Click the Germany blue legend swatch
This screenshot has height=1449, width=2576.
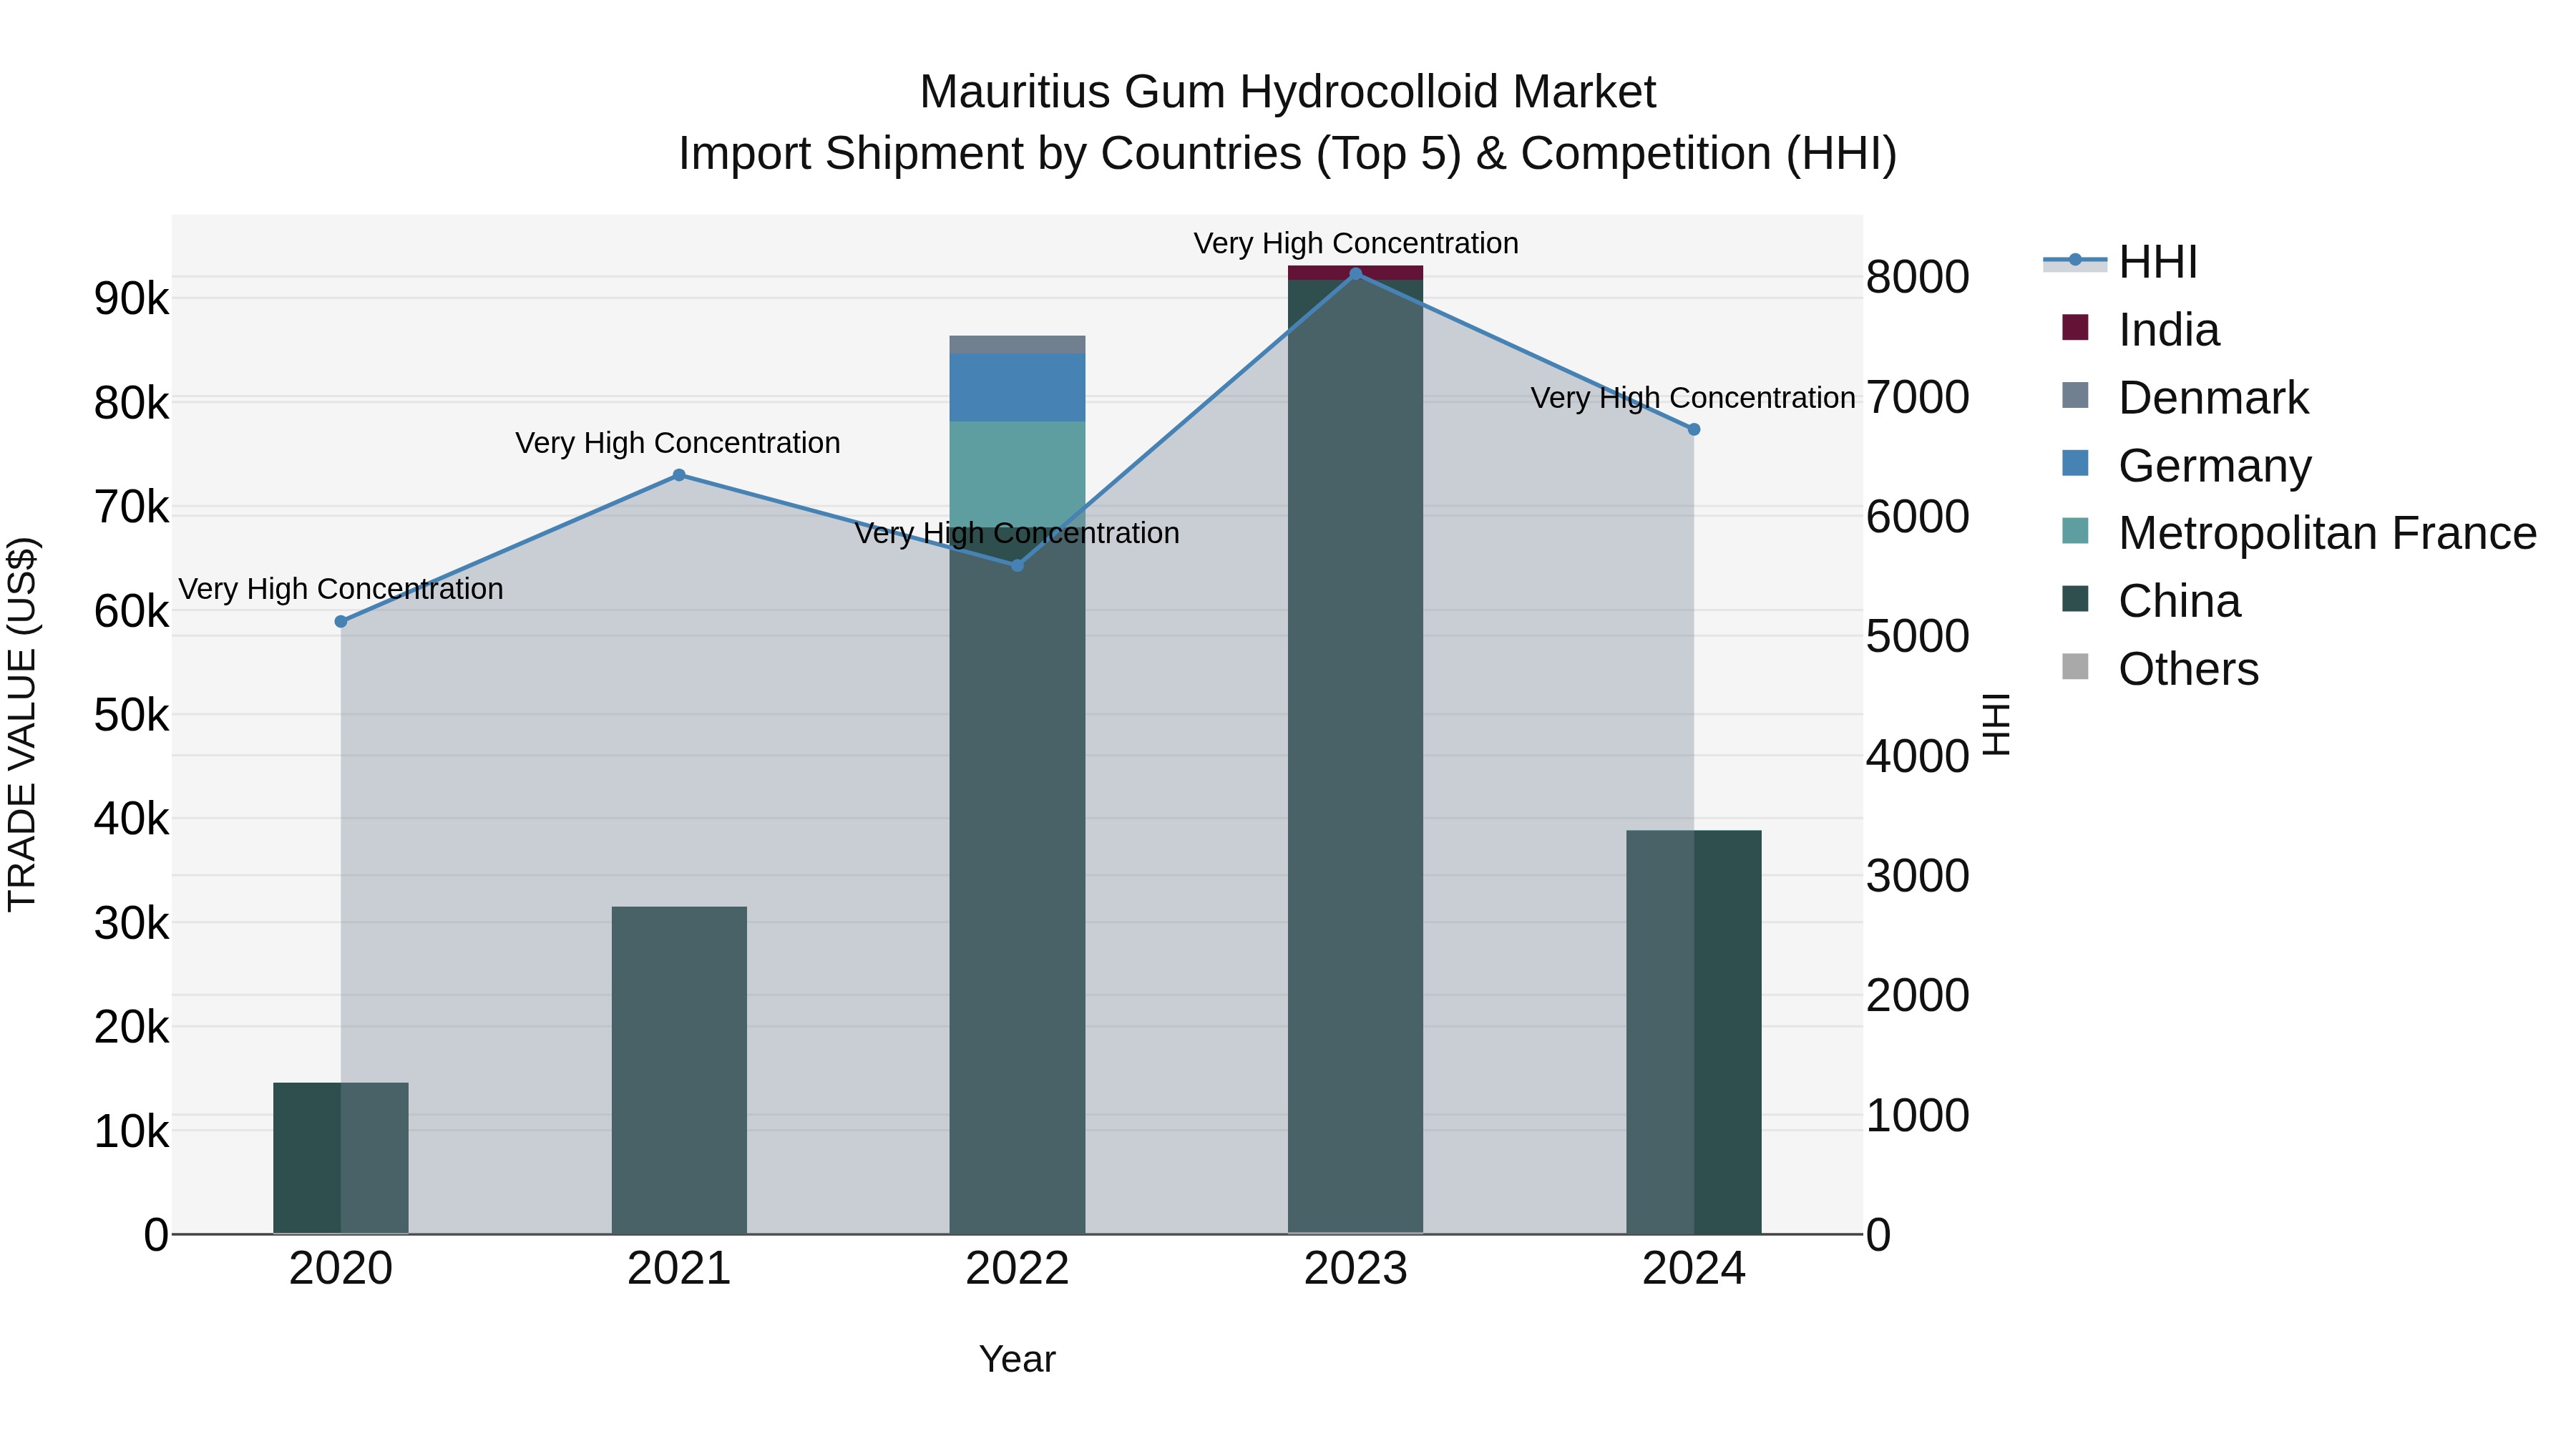2075,463
